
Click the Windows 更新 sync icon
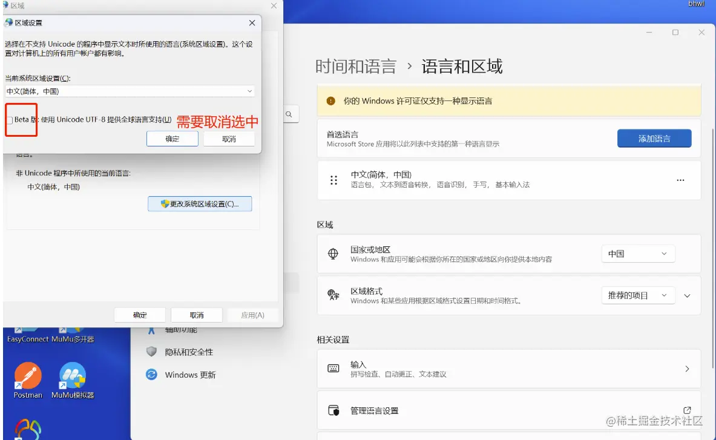pos(151,375)
